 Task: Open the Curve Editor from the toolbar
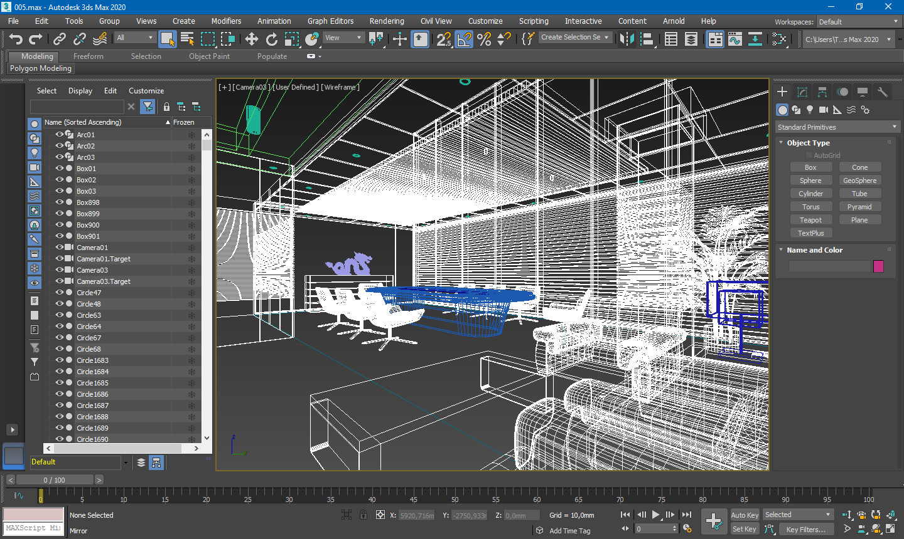click(x=735, y=39)
